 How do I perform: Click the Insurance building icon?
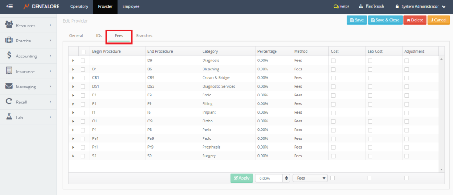pos(9,71)
